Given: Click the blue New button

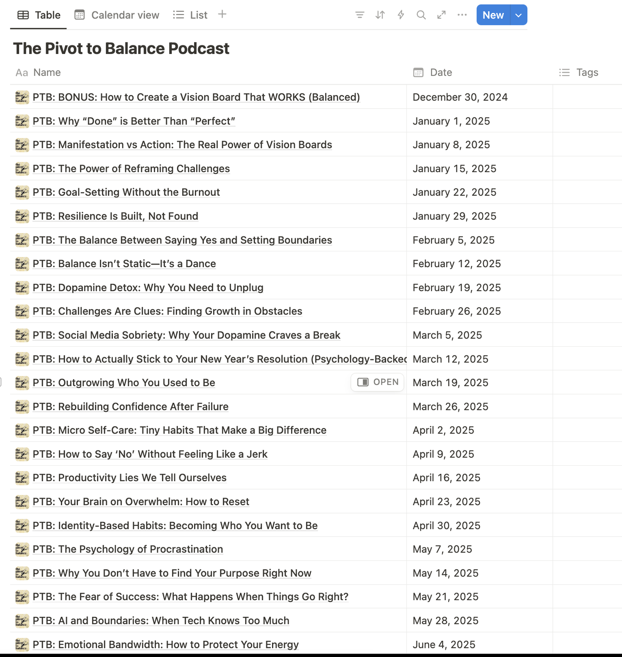Looking at the screenshot, I should [493, 15].
